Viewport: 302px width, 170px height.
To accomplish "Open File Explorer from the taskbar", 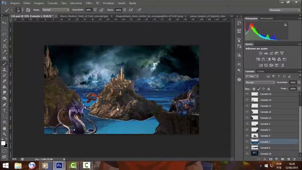I will [18, 165].
